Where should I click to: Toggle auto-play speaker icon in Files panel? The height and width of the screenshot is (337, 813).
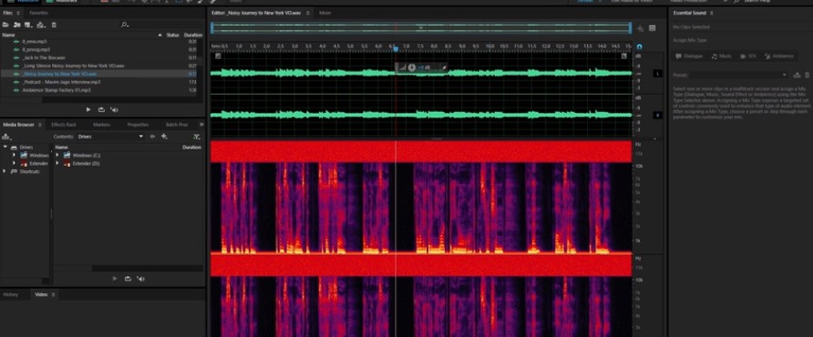(114, 110)
